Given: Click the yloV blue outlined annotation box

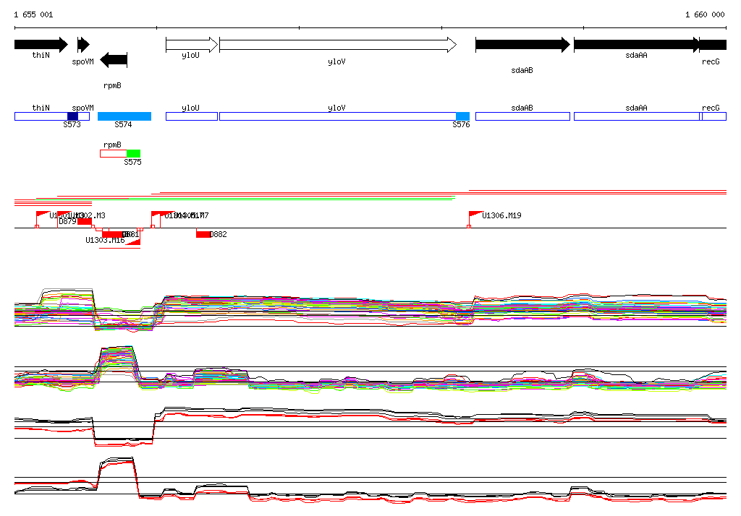Looking at the screenshot, I should click(x=337, y=116).
